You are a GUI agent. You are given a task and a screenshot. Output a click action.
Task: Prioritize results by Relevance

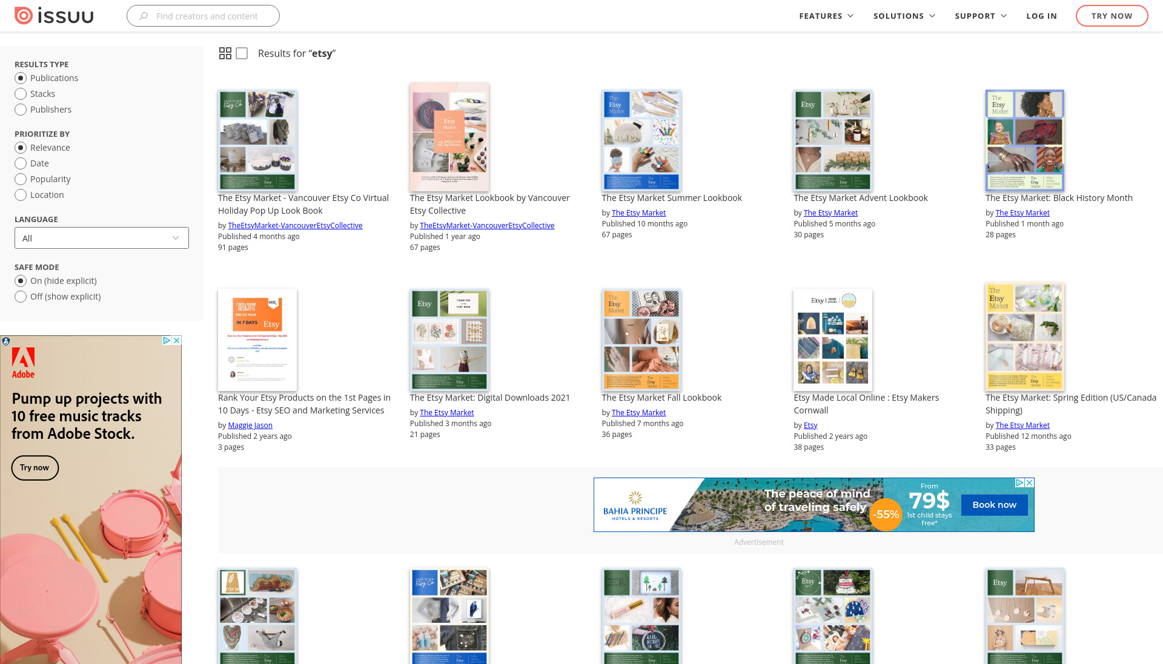(x=21, y=148)
